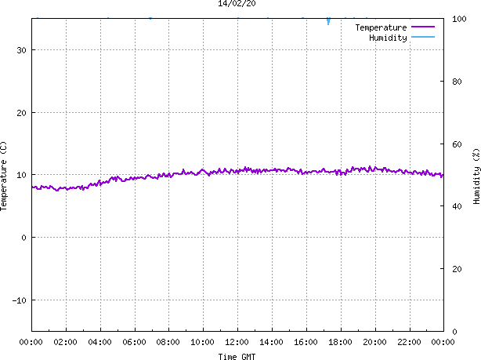Click the 80 label on humidity axis
The width and height of the screenshot is (481, 360).
pos(457,82)
